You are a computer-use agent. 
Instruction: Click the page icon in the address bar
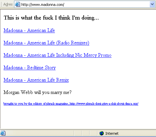pyautogui.click(x=17, y=5)
